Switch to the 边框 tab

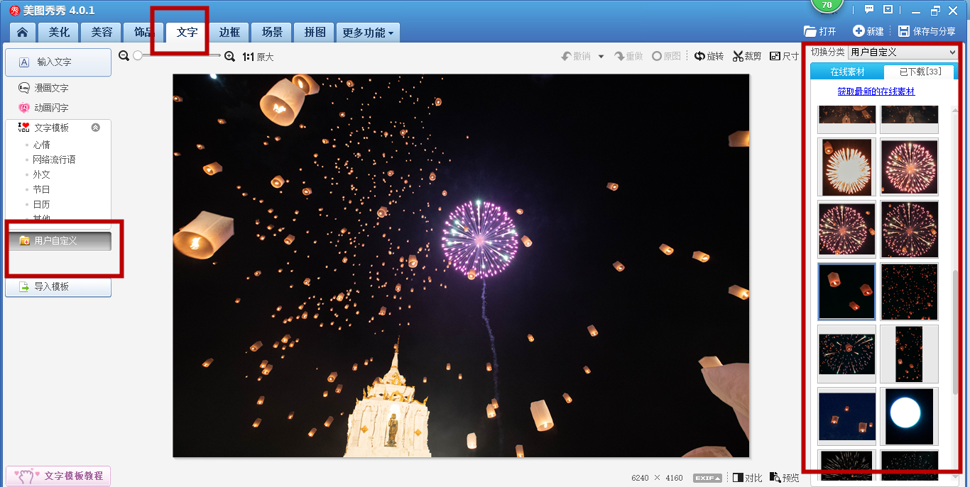point(229,33)
